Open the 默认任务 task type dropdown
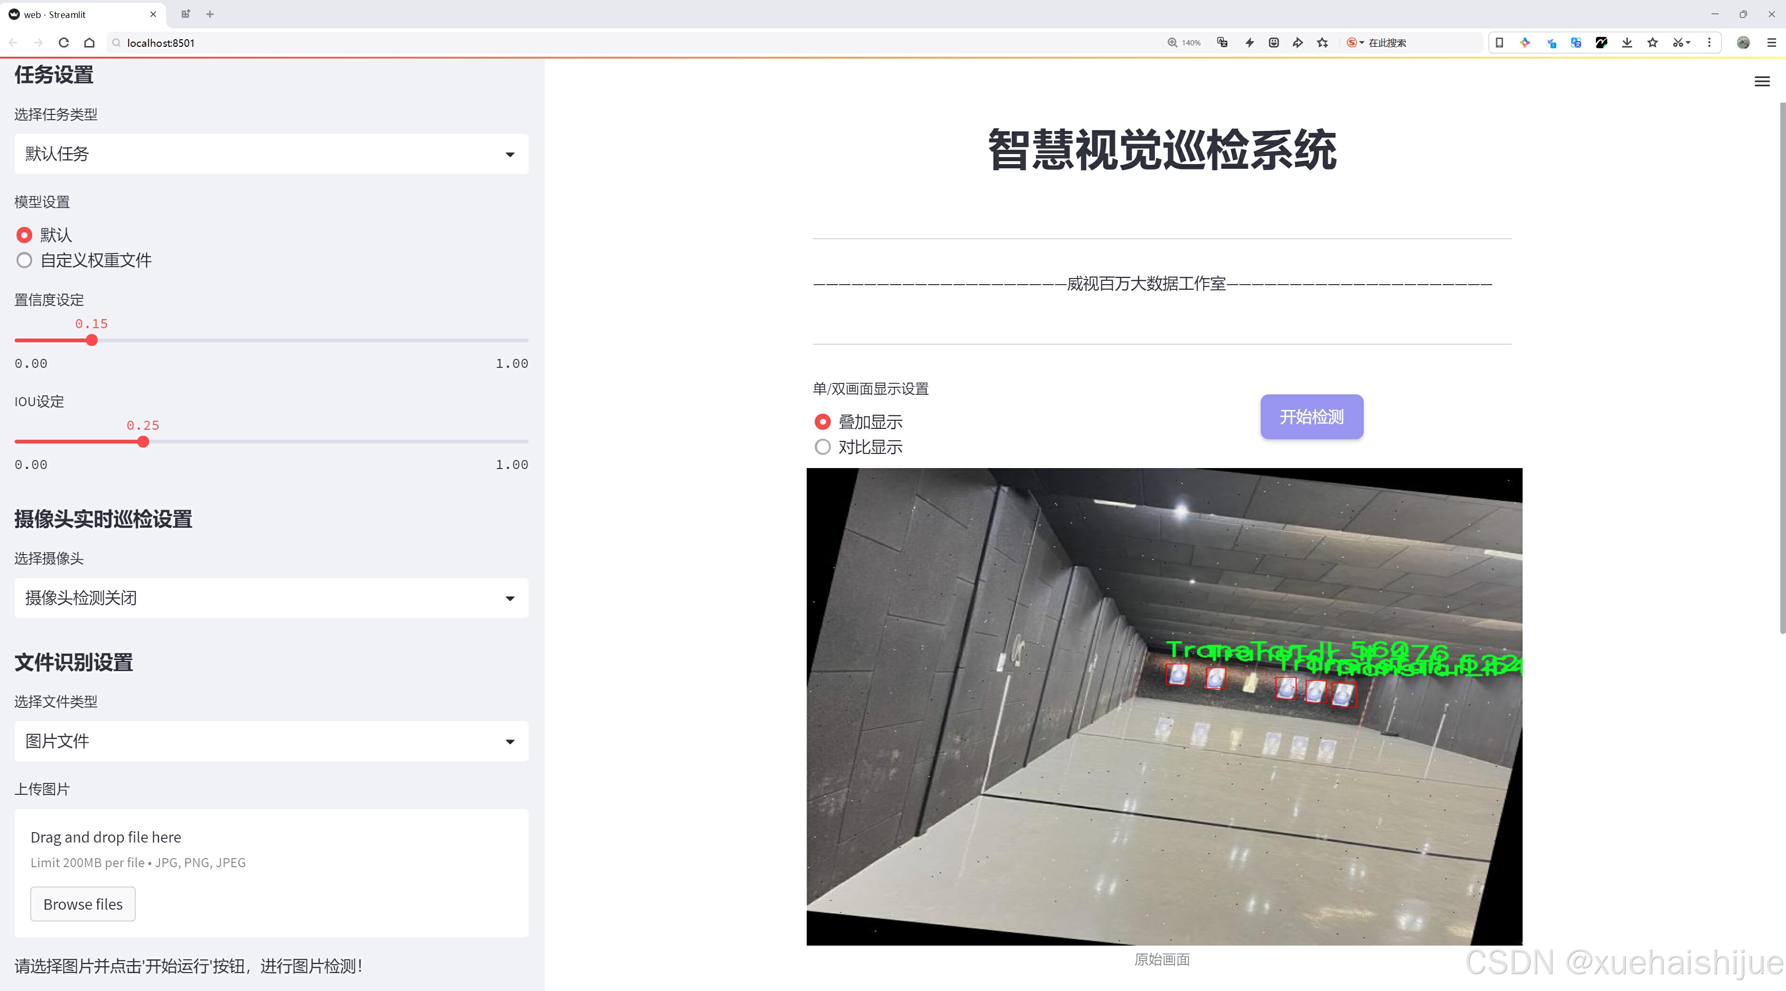The width and height of the screenshot is (1786, 991). [x=271, y=154]
